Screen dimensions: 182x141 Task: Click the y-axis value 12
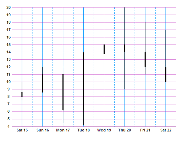pos(9,67)
